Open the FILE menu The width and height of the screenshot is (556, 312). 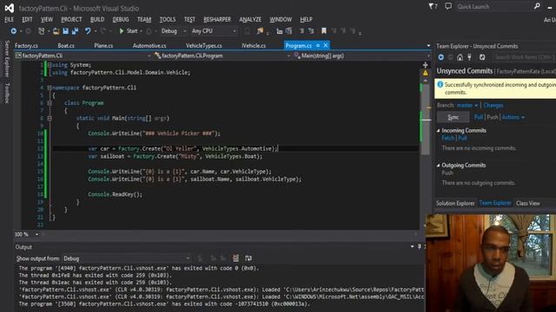[x=10, y=19]
